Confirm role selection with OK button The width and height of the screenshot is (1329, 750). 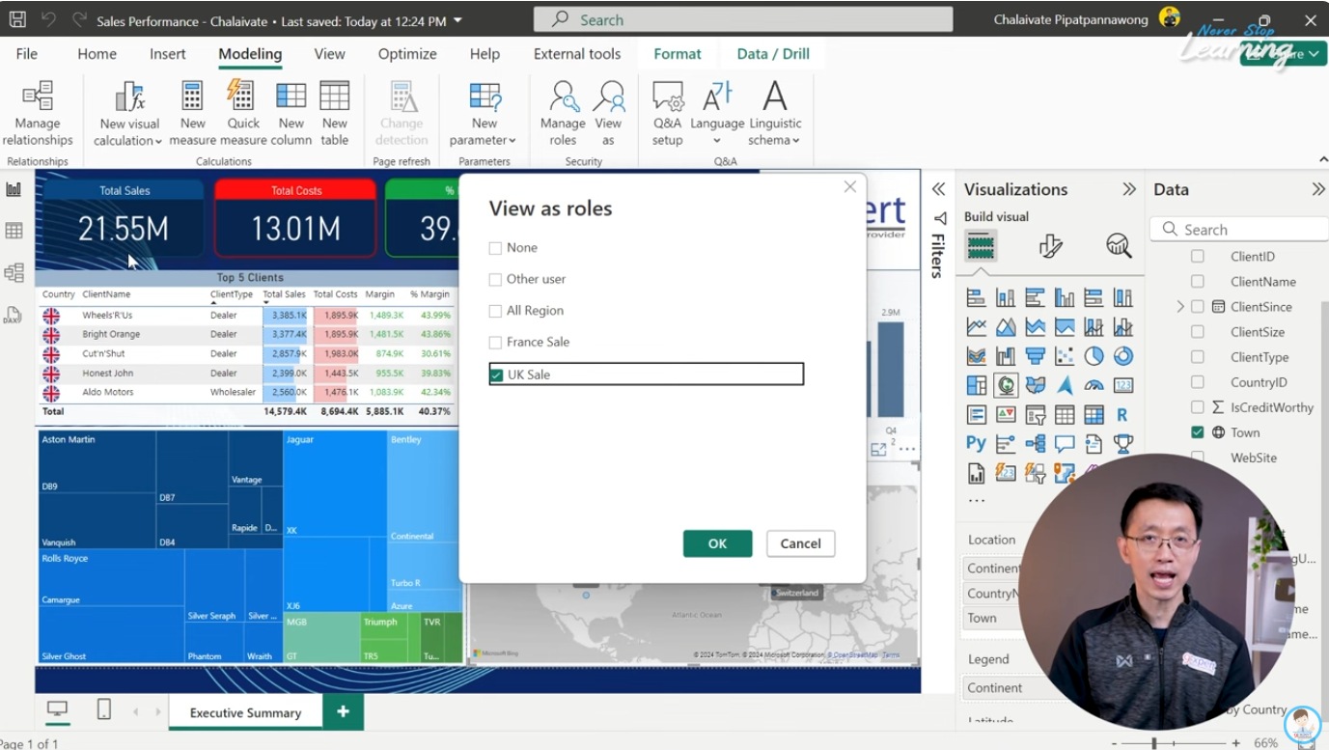tap(717, 543)
